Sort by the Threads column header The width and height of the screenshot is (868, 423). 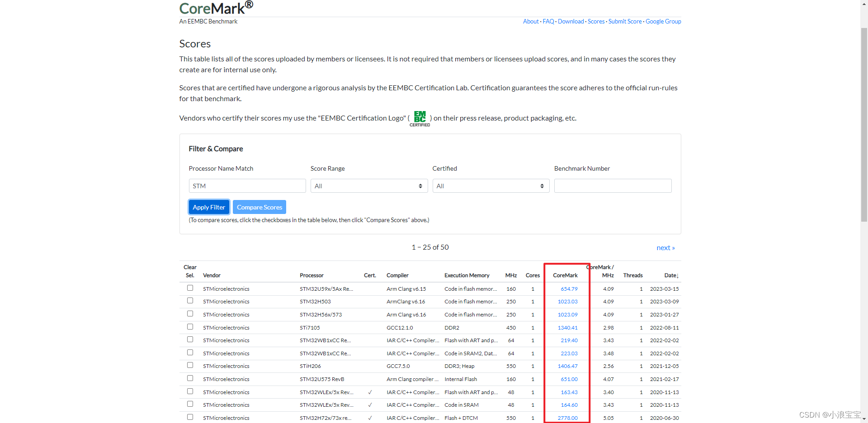[633, 275]
